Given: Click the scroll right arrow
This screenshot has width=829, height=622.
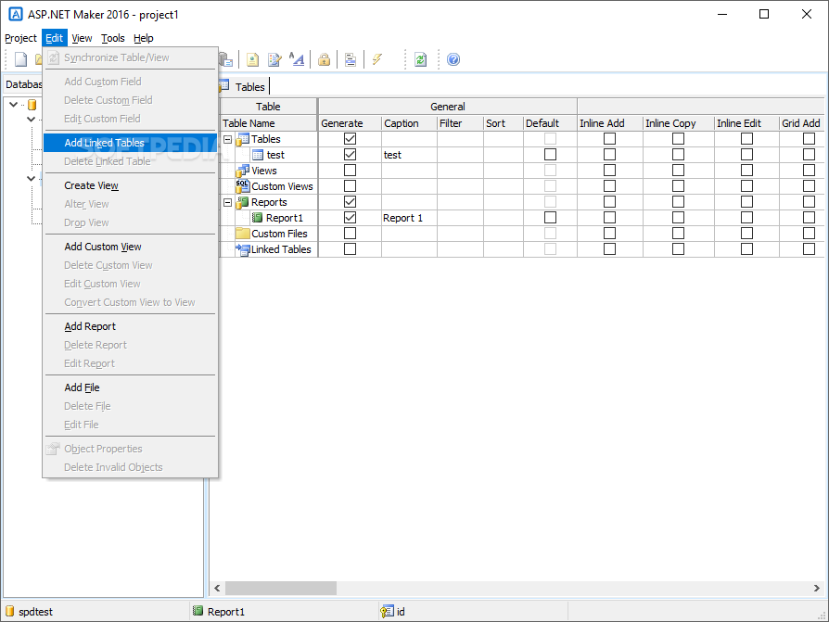Looking at the screenshot, I should point(817,588).
